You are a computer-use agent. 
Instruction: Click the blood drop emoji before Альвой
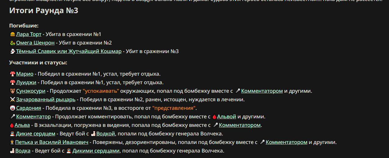click(x=214, y=117)
